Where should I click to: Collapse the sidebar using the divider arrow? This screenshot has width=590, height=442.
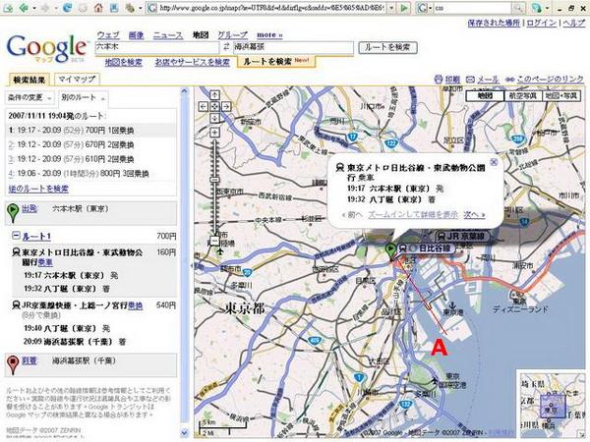(x=191, y=265)
